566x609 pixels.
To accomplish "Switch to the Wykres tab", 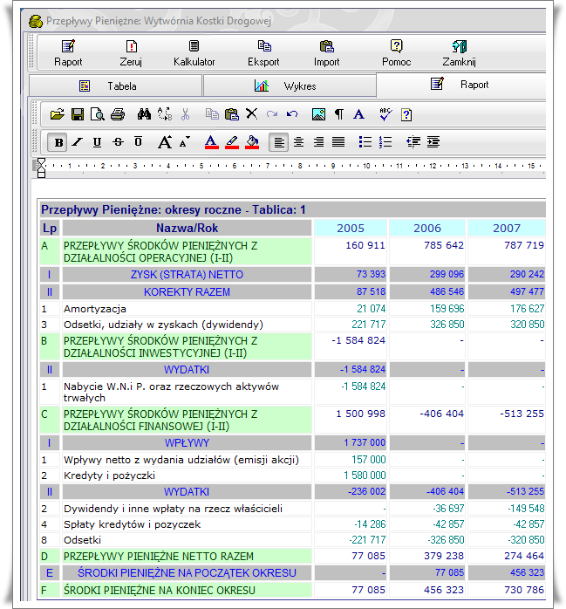I will point(289,86).
